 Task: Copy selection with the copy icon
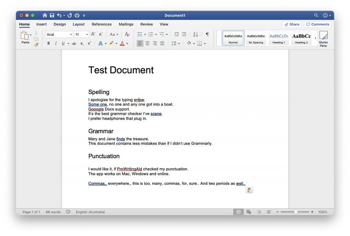[36, 39]
